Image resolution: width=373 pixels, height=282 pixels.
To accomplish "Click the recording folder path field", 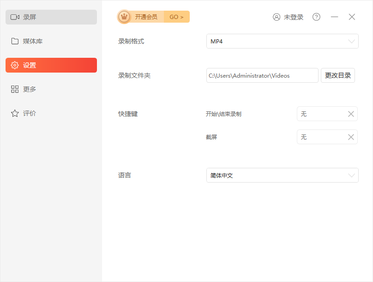I will (x=262, y=75).
